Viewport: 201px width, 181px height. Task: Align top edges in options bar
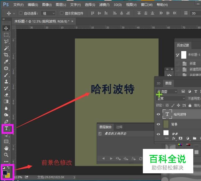92,13
